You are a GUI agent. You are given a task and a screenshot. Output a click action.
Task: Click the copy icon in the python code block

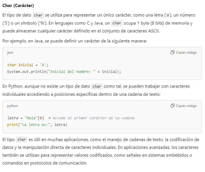(x=172, y=106)
